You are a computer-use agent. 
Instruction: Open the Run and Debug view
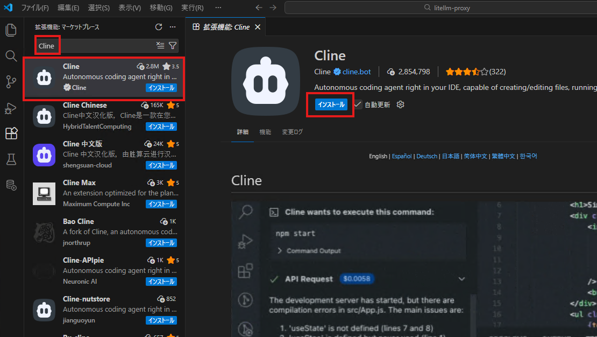pyautogui.click(x=11, y=108)
